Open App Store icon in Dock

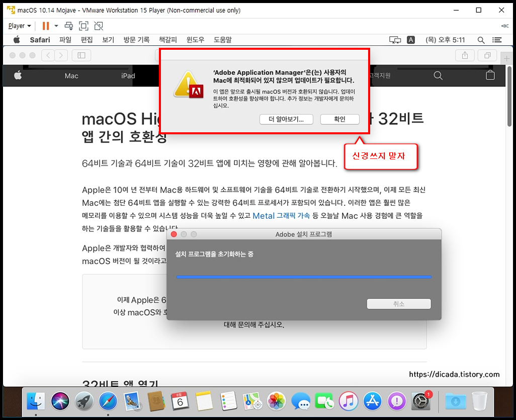tap(373, 401)
